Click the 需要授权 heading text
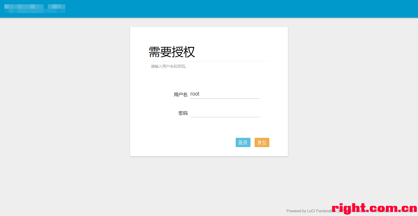The width and height of the screenshot is (418, 216). coord(172,52)
